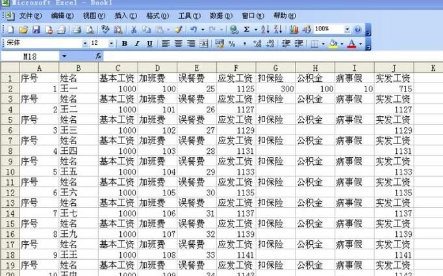Select cell B8 containing 王四
This screenshot has width=443, height=276.
pos(78,151)
